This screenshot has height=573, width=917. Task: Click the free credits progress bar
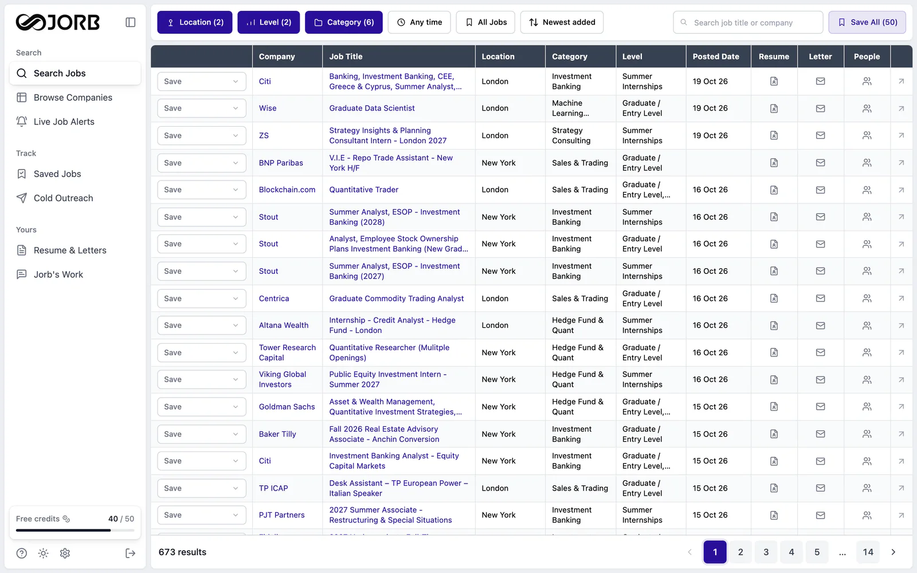coord(75,530)
